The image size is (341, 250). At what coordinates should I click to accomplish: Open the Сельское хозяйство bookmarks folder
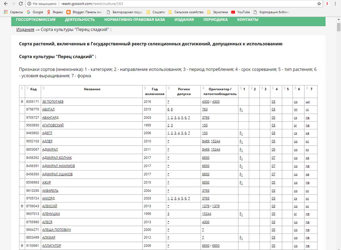(186, 12)
